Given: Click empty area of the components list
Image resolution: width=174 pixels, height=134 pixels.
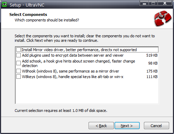Looking at the screenshot, I should pyautogui.click(x=87, y=92).
